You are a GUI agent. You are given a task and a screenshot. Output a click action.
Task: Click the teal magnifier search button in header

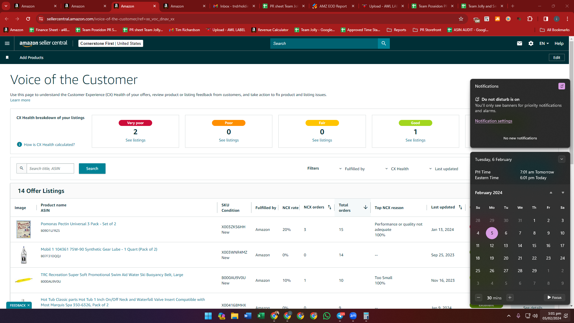[384, 43]
